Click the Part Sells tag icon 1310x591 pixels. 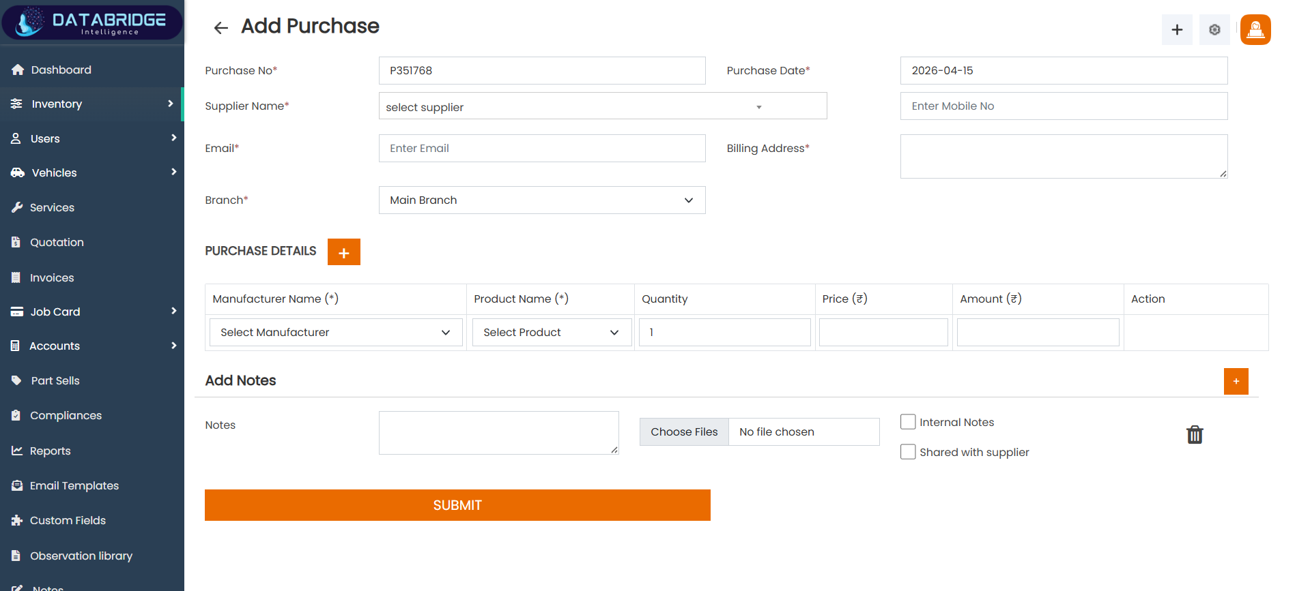(16, 380)
